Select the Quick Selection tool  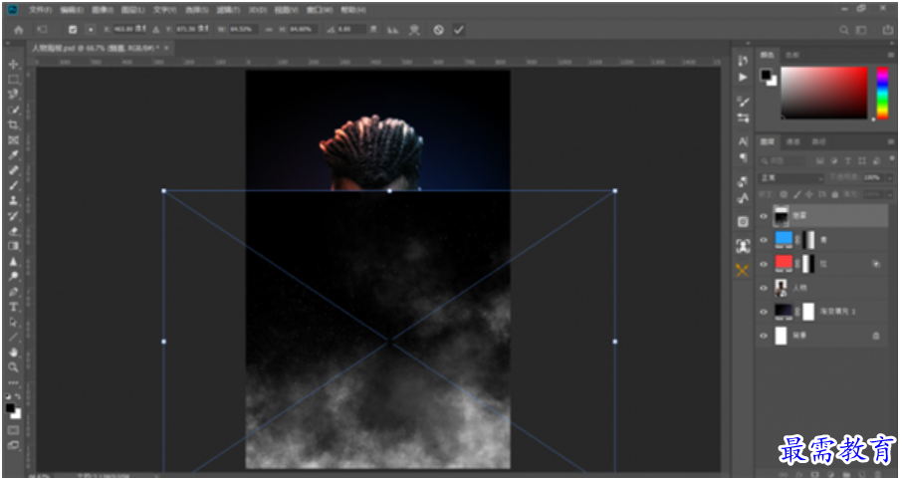click(x=13, y=110)
